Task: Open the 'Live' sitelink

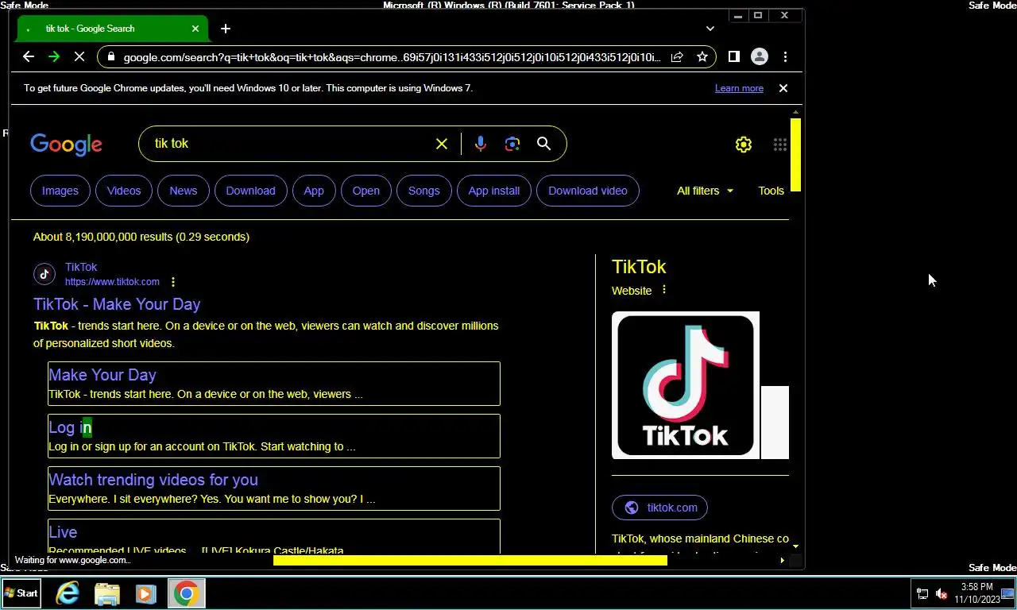Action: 63,532
